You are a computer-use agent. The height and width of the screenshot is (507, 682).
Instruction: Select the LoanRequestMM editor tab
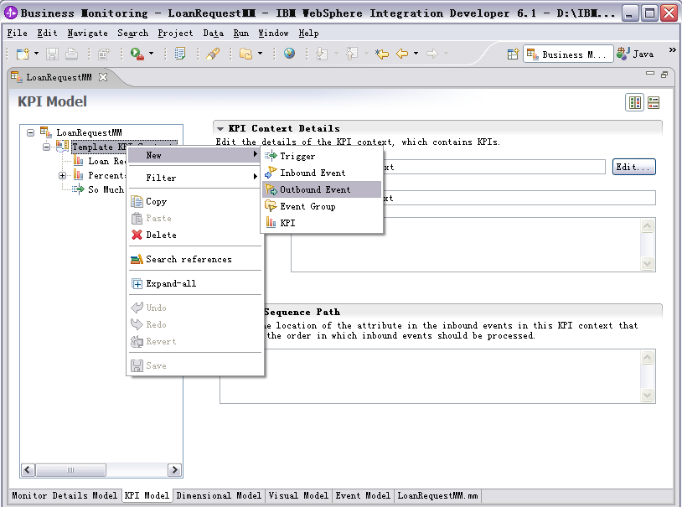point(59,77)
